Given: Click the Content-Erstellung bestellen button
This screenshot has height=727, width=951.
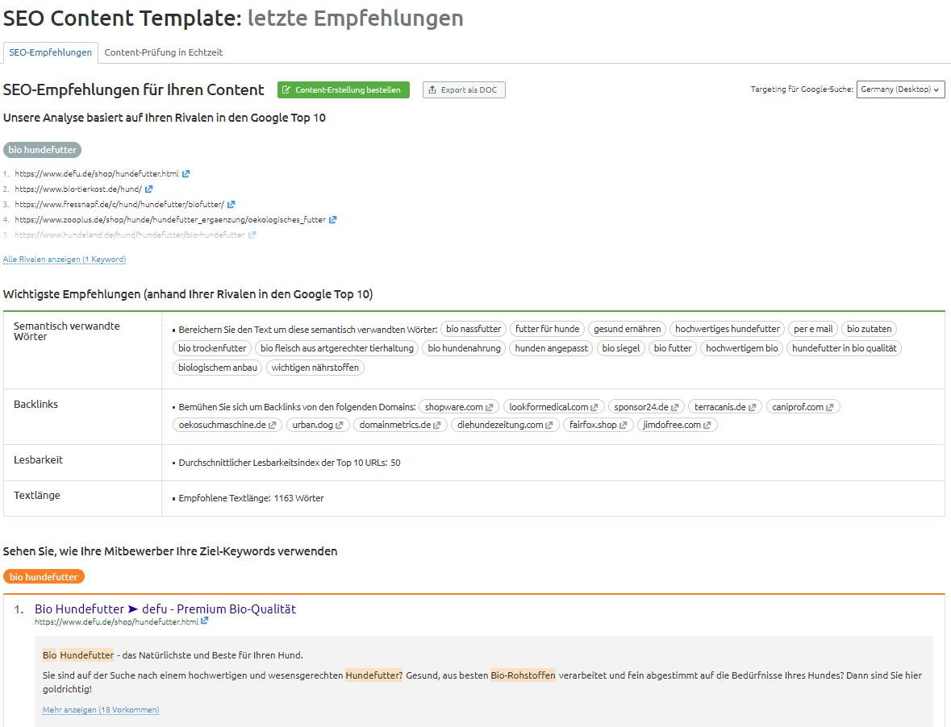Looking at the screenshot, I should 342,89.
